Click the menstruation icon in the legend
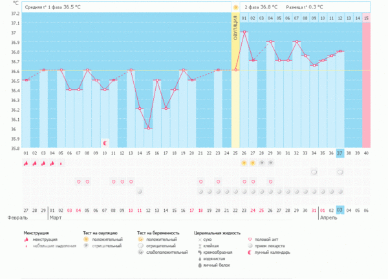 pos(26,239)
